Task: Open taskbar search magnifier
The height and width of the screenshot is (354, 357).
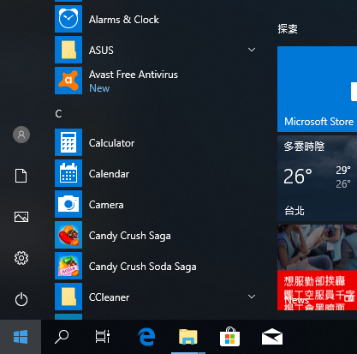Action: point(62,337)
